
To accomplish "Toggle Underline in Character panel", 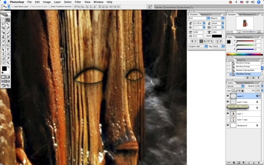I will 217,41.
